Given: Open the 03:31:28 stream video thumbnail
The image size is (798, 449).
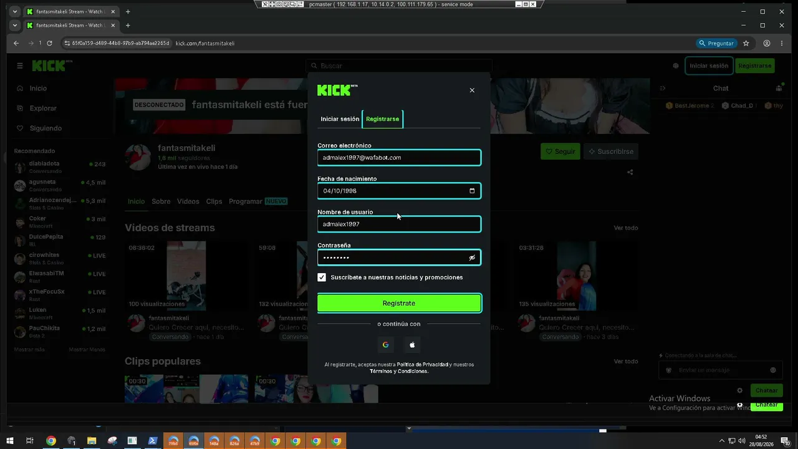Looking at the screenshot, I should tap(577, 276).
